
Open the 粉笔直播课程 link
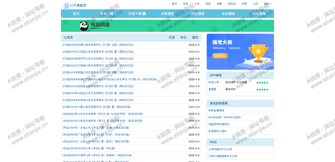tap(216, 110)
